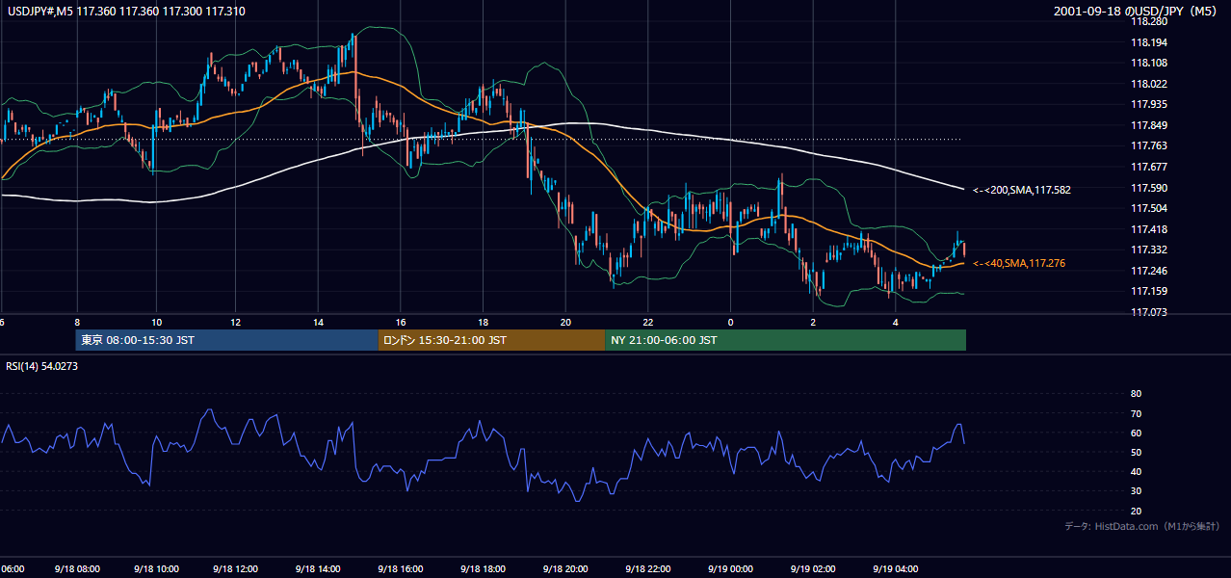Click the Tokyo 08:00-15:30 JST session bar
The width and height of the screenshot is (1231, 578).
[x=226, y=340]
